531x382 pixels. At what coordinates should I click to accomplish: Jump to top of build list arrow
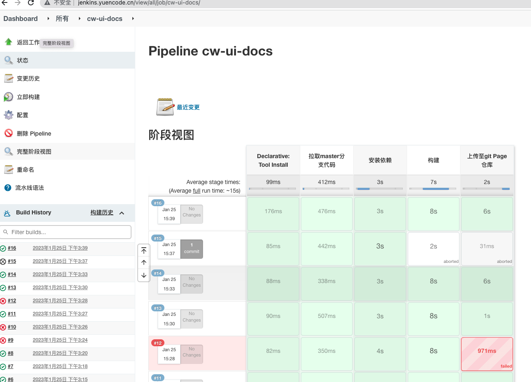[144, 250]
